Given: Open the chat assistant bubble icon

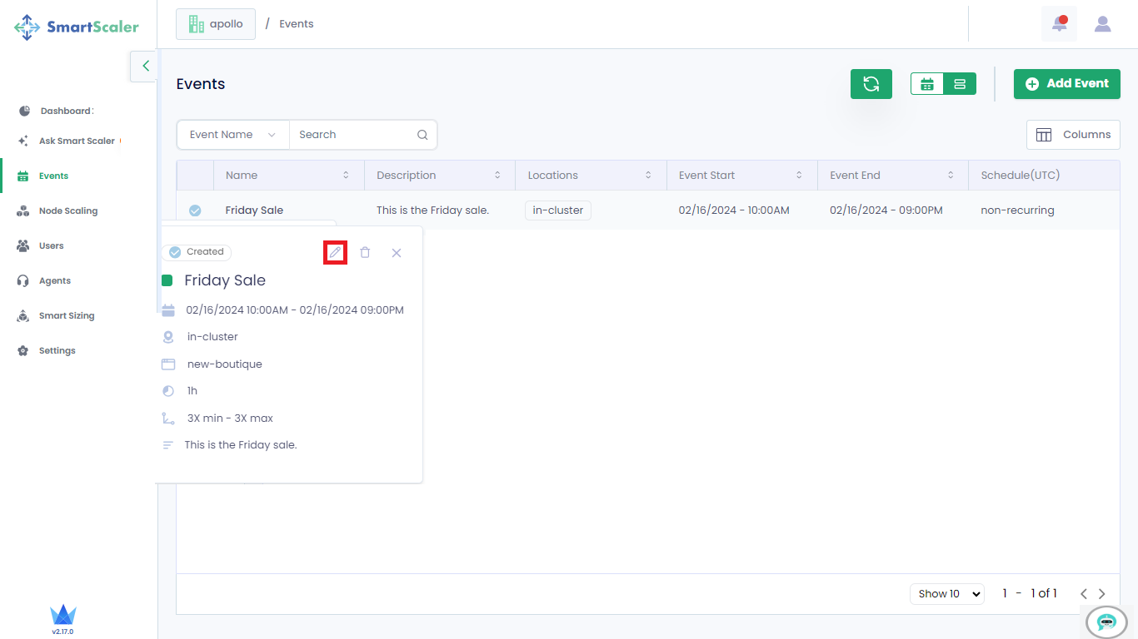Looking at the screenshot, I should click(x=1106, y=622).
